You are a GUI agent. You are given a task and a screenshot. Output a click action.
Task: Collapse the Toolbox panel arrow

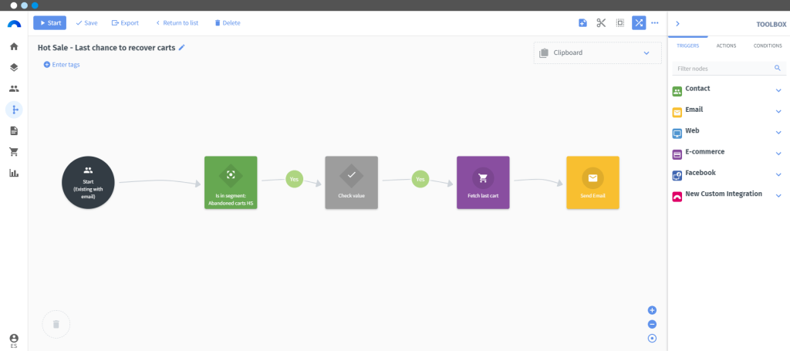677,24
